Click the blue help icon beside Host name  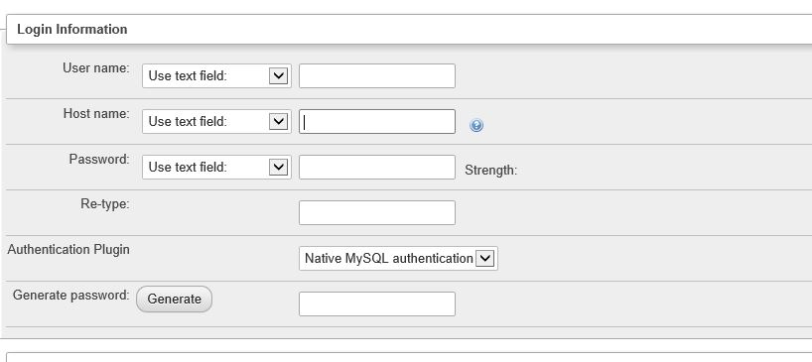point(475,125)
